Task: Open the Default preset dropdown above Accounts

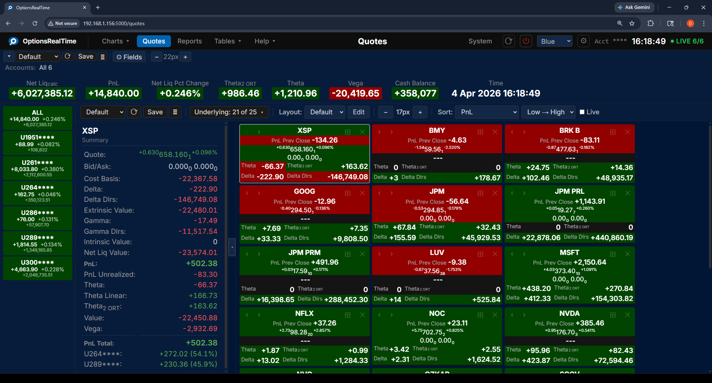Action: click(38, 57)
